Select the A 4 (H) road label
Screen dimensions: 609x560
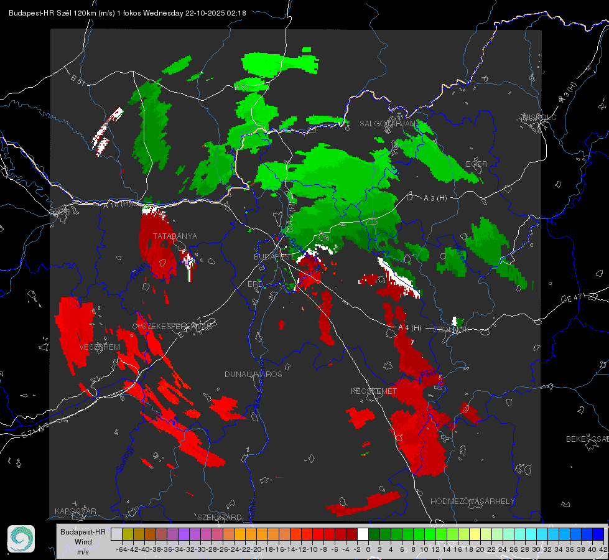[x=410, y=328]
